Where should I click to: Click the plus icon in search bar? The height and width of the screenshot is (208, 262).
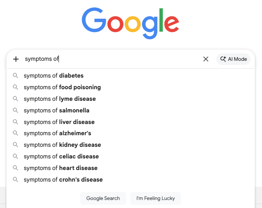coord(16,59)
